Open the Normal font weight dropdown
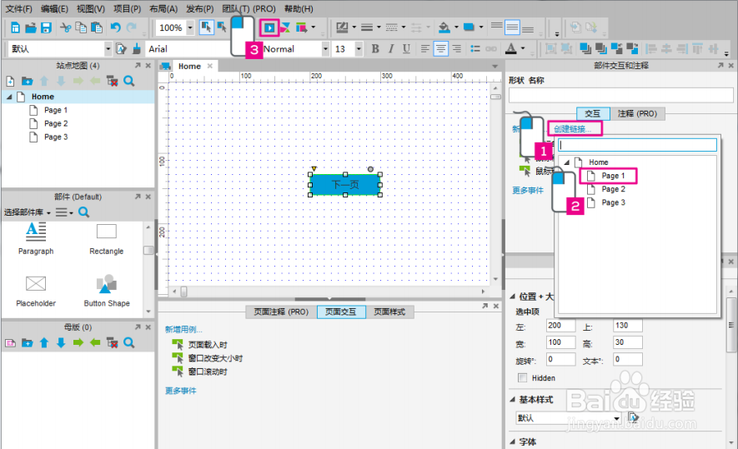 324,48
